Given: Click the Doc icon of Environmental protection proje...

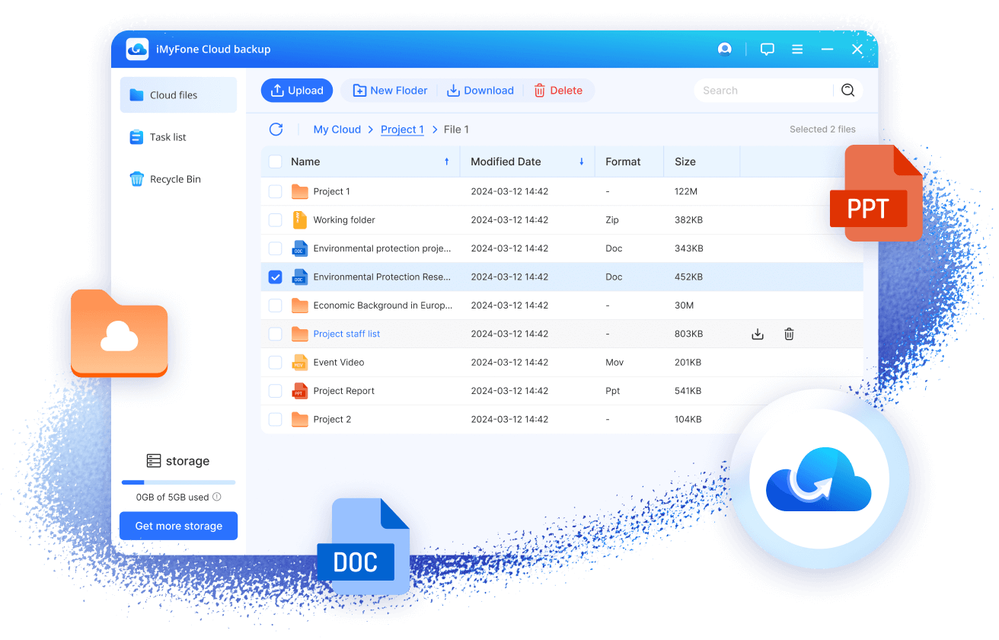Looking at the screenshot, I should [300, 248].
